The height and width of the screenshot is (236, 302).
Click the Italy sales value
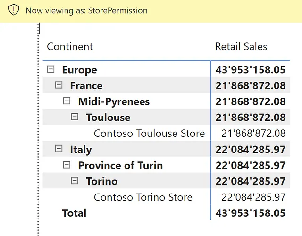pos(250,149)
